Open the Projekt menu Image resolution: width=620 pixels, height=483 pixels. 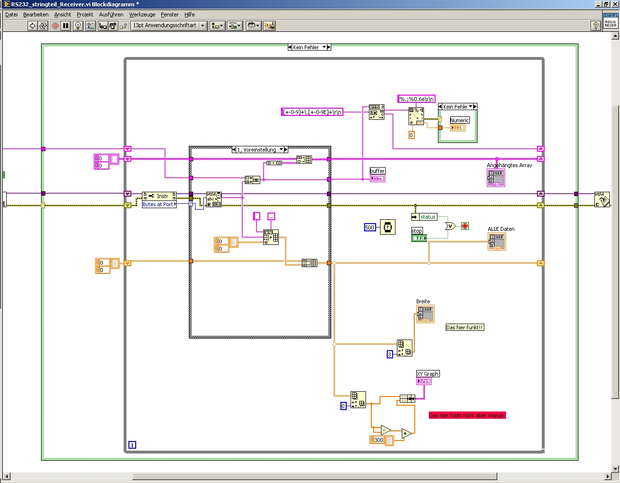(85, 14)
